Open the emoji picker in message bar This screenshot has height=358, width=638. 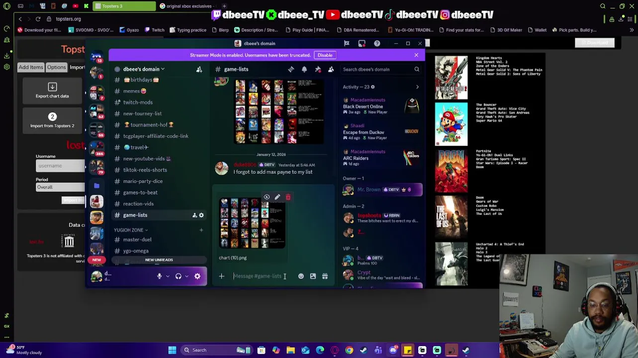(x=301, y=276)
